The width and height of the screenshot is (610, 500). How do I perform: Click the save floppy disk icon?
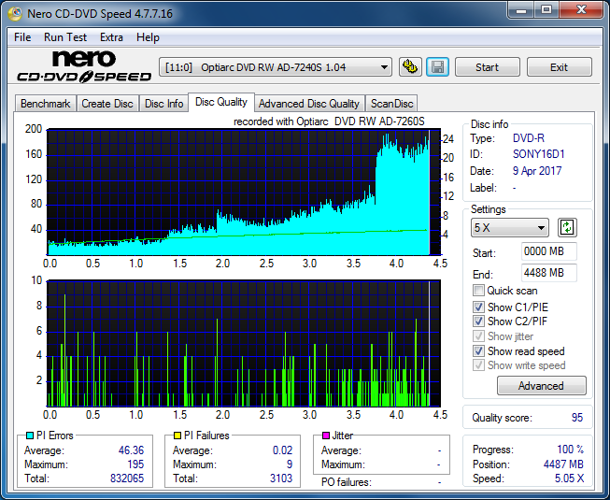tap(438, 67)
